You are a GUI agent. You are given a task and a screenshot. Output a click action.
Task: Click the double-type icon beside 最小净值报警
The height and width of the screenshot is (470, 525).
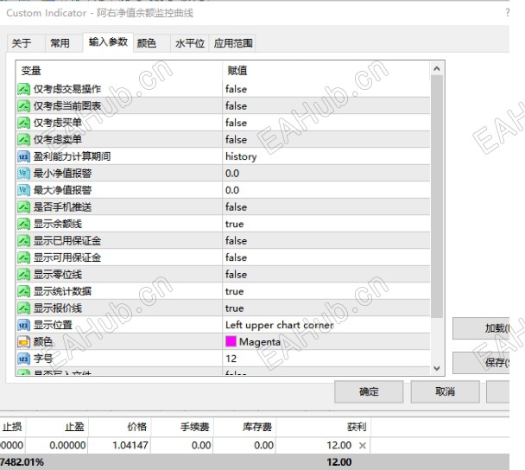click(x=24, y=173)
